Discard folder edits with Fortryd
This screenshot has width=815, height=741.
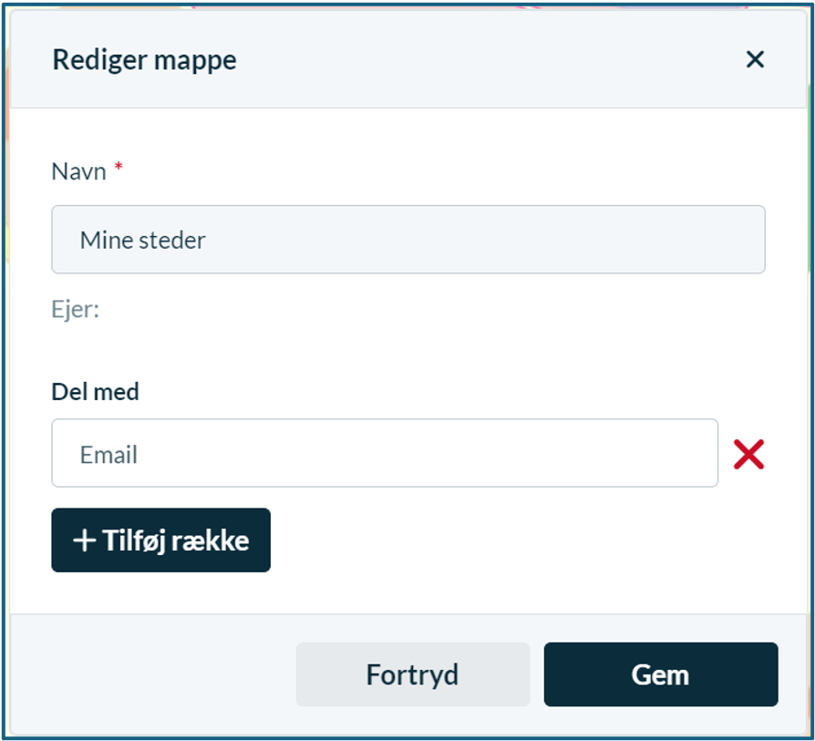point(413,674)
